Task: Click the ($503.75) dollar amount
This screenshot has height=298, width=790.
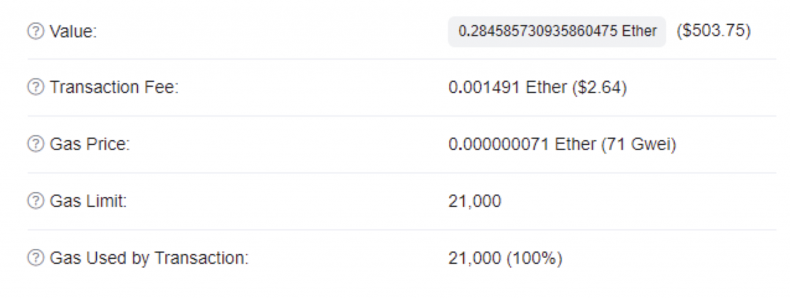Action: (x=714, y=31)
